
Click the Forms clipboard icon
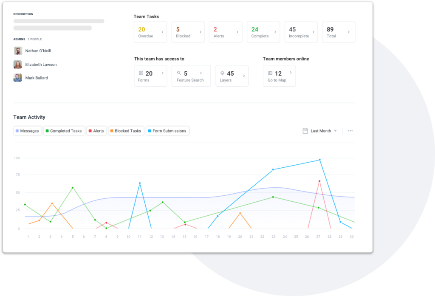pos(141,73)
